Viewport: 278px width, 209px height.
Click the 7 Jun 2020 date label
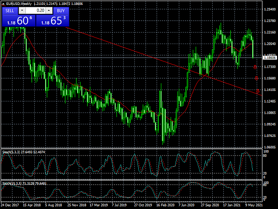(186, 205)
